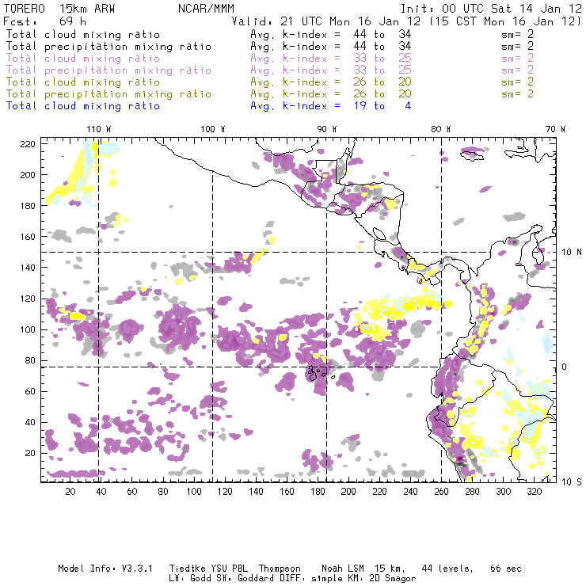Click the black 'Avg. k-index = 44 to 34' on the first legend row
The width and height of the screenshot is (586, 586).
pos(331,34)
